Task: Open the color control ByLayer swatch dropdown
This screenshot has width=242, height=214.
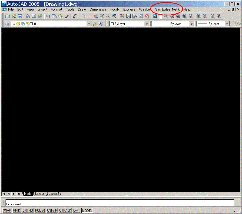Action: [147, 24]
